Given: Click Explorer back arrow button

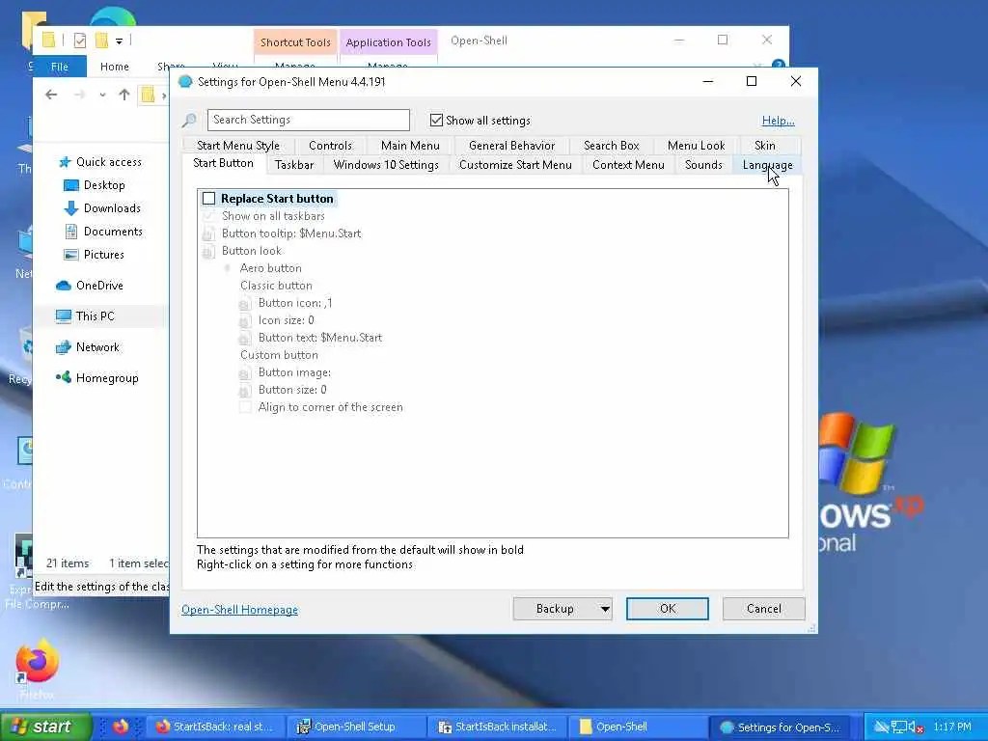Looking at the screenshot, I should click(x=51, y=95).
